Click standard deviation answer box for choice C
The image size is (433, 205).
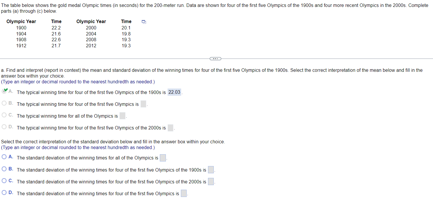point(211,181)
